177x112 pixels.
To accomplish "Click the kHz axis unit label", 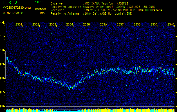I will coord(3,23).
